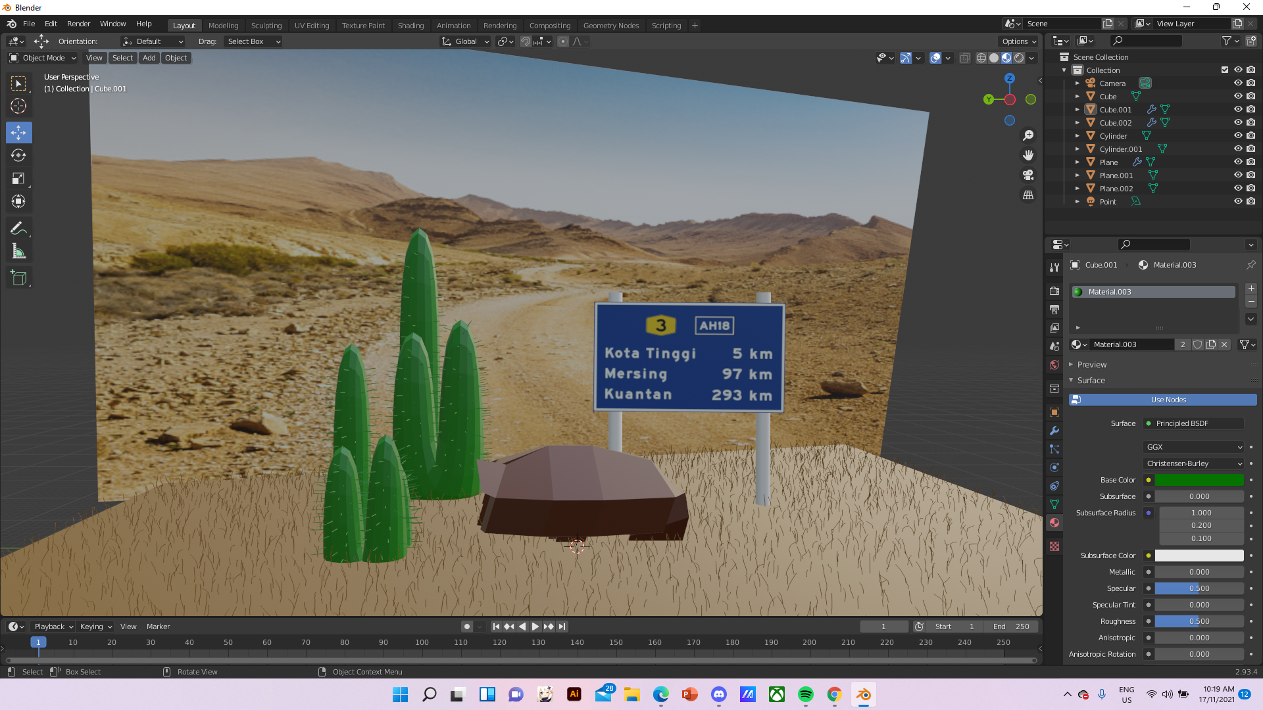This screenshot has width=1263, height=710.
Task: Toggle visibility of Plane.002 object
Action: point(1237,189)
